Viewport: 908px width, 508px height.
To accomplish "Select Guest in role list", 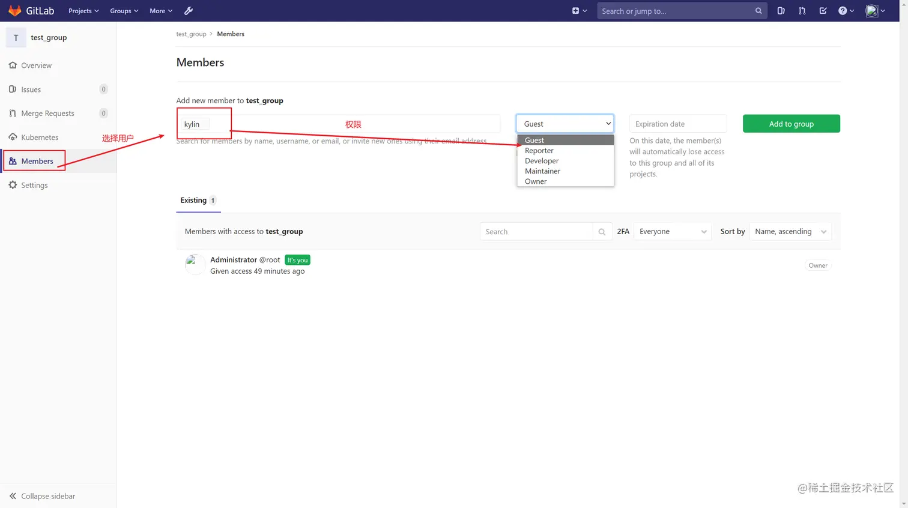I will 566,140.
